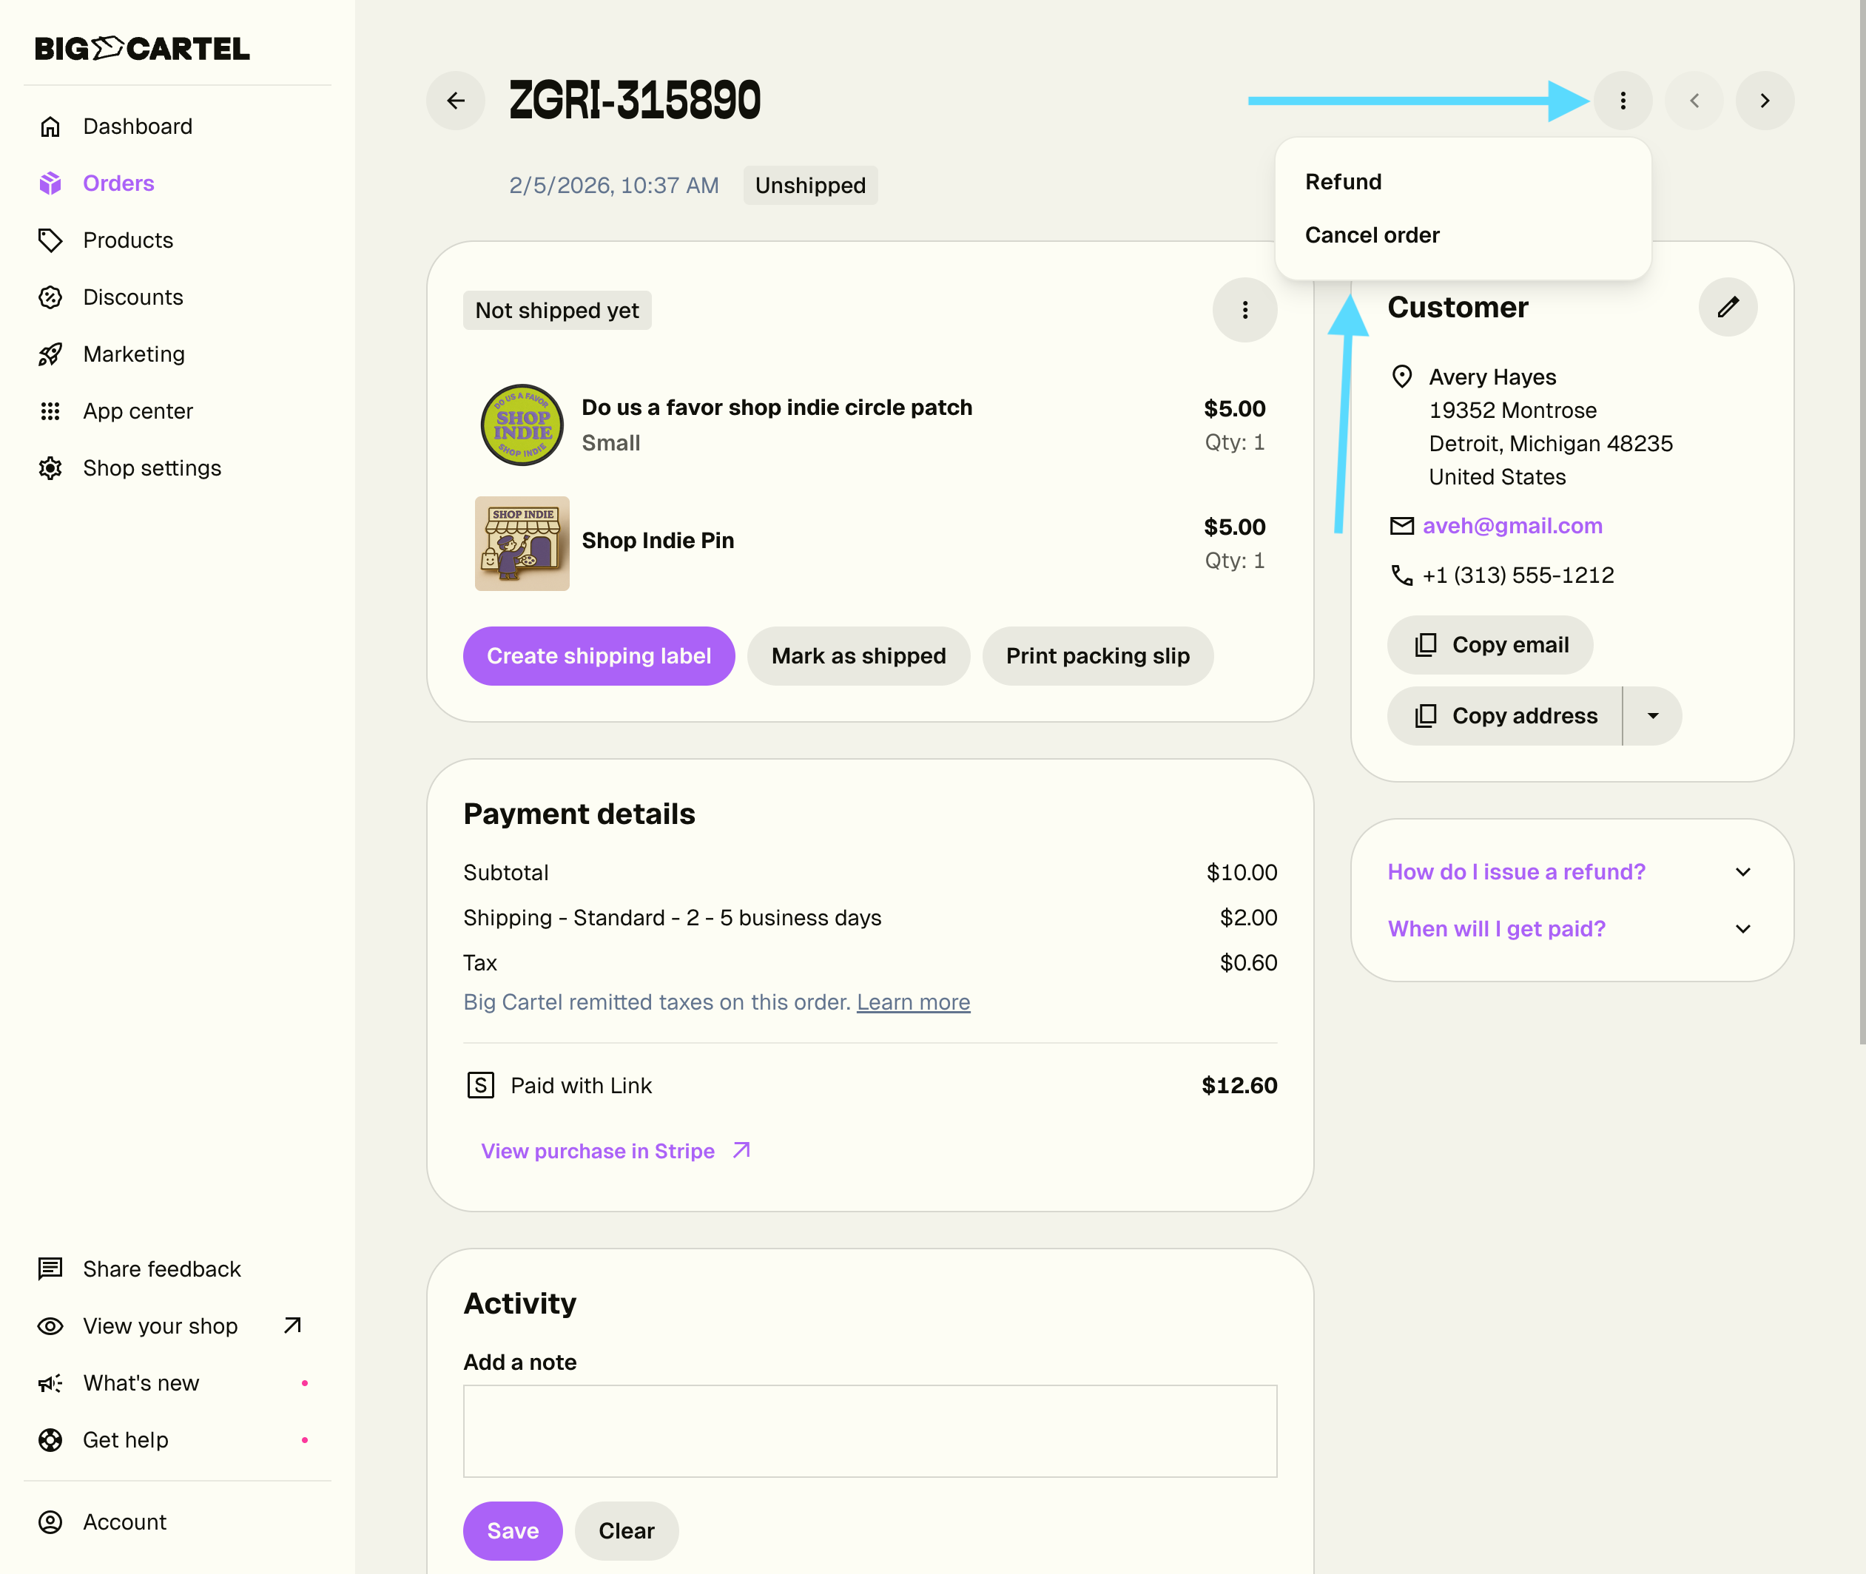Open the shipment card's three-dot menu
The height and width of the screenshot is (1574, 1866).
[x=1244, y=310]
